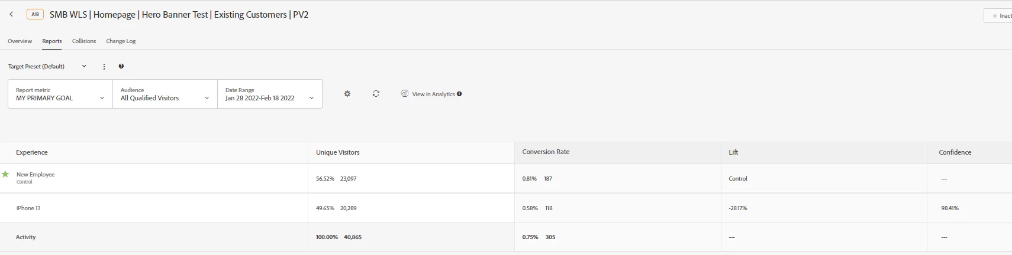Click the help question mark icon
1012x255 pixels.
121,67
